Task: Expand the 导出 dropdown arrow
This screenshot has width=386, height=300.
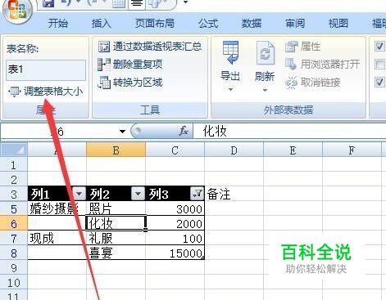Action: (x=230, y=89)
